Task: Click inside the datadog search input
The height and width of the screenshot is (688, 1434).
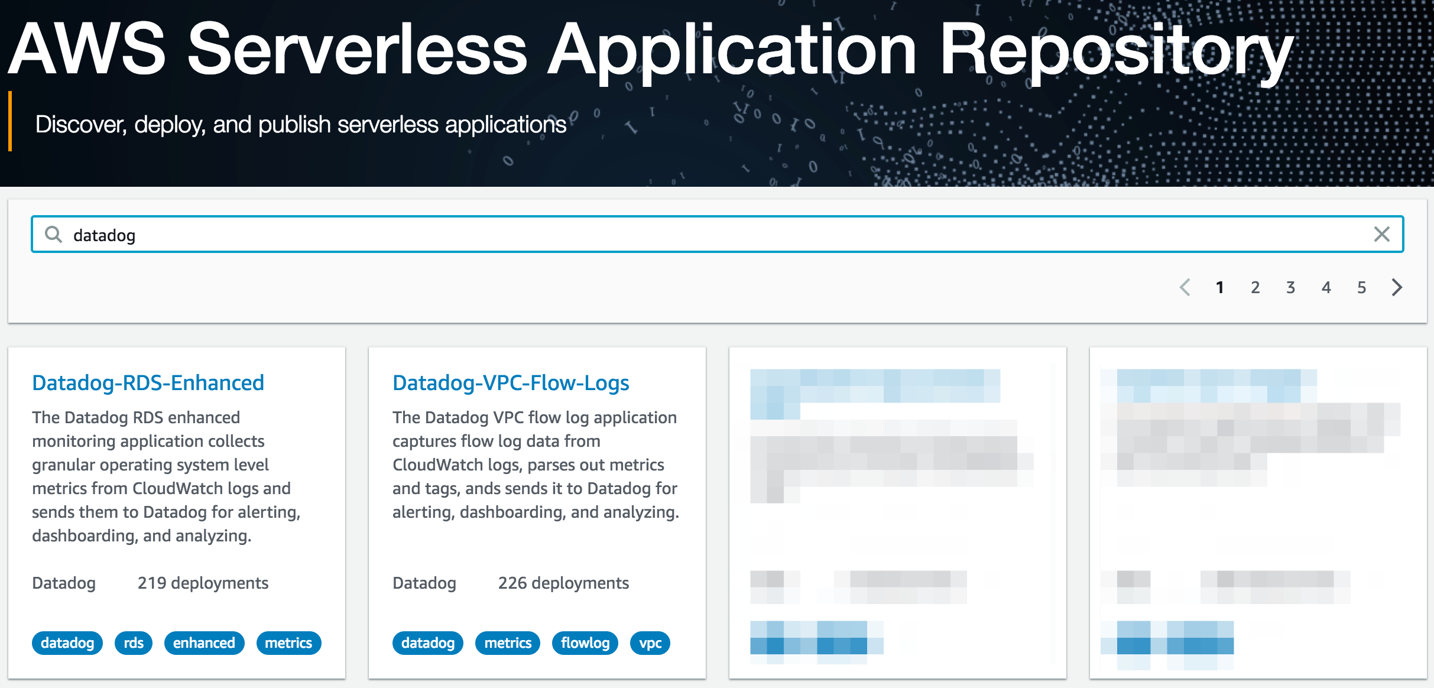Action: tap(355, 235)
